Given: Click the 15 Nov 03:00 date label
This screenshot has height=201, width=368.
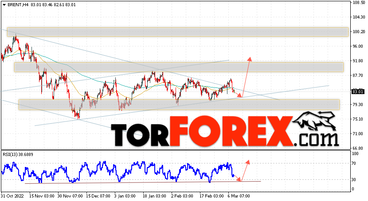Looking at the screenshot, I should pos(42,196).
